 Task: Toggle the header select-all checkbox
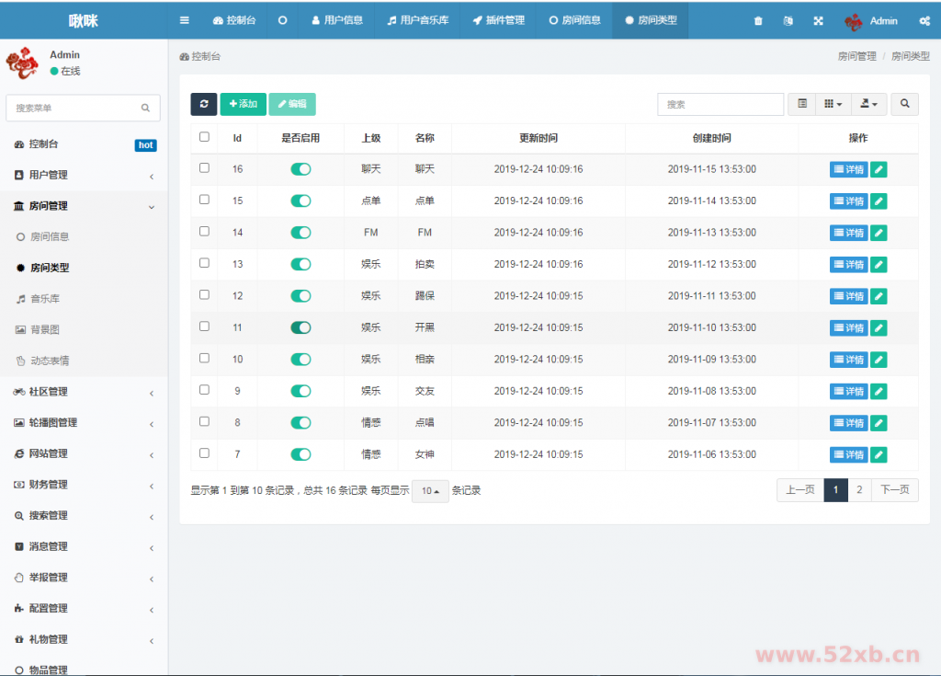click(204, 136)
